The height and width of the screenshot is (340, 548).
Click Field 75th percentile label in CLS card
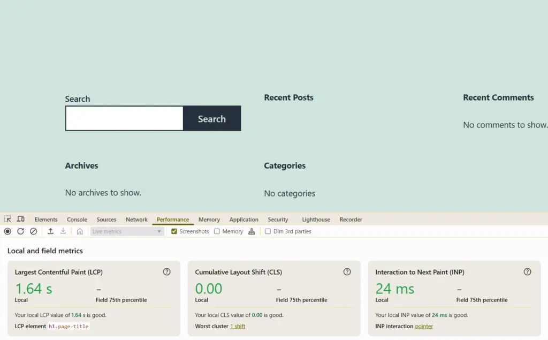(x=302, y=300)
